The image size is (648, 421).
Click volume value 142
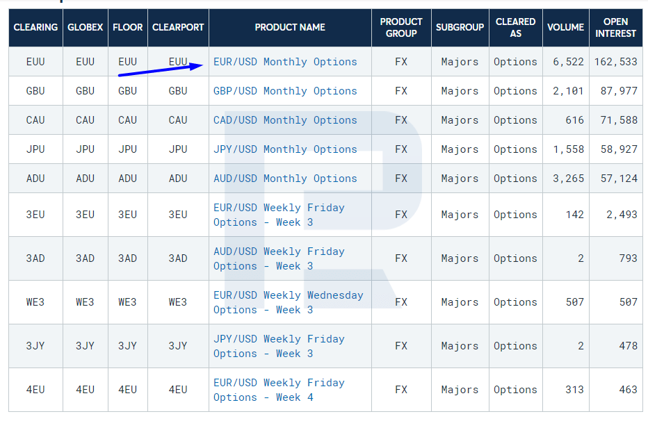575,215
